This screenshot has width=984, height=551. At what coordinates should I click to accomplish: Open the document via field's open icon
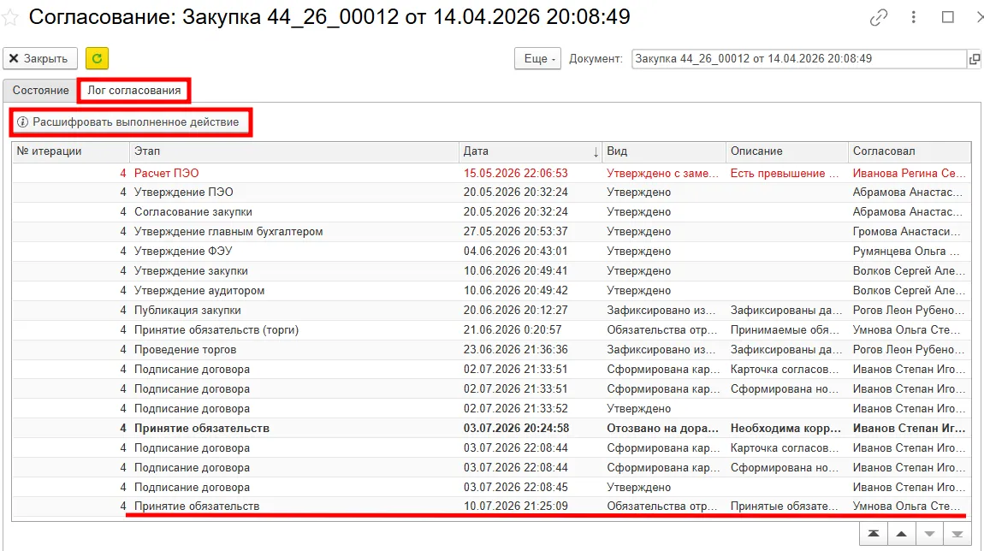[x=975, y=59]
